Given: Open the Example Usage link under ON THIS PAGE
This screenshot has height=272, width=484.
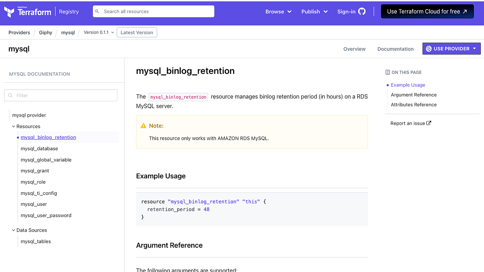Looking at the screenshot, I should pyautogui.click(x=408, y=85).
